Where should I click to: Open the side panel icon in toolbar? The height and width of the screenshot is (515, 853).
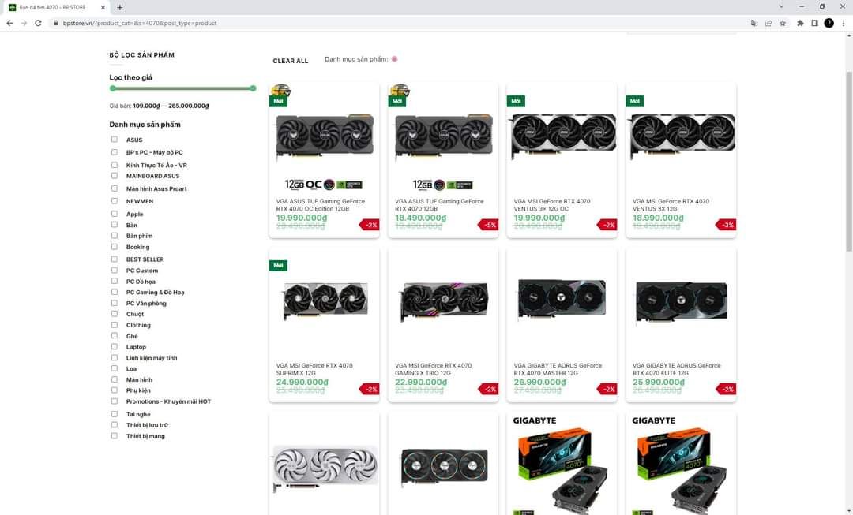tap(814, 24)
